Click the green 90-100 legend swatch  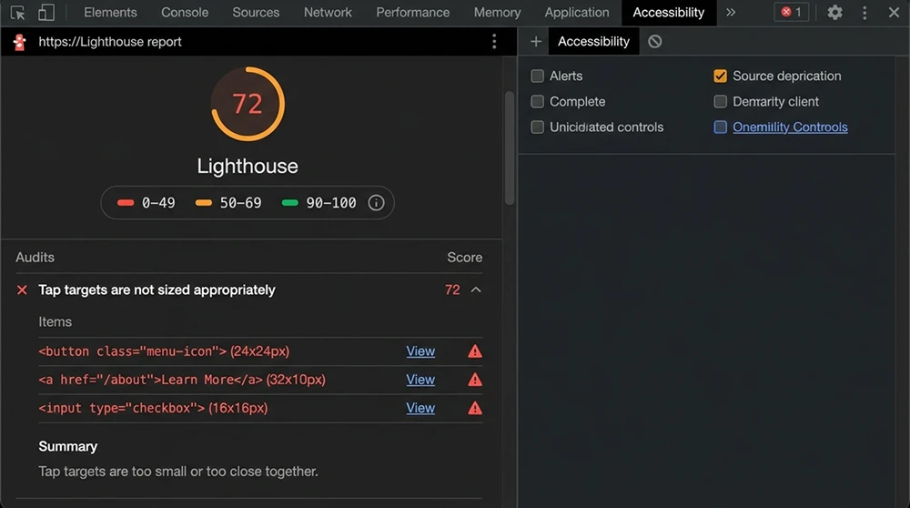pyautogui.click(x=289, y=203)
